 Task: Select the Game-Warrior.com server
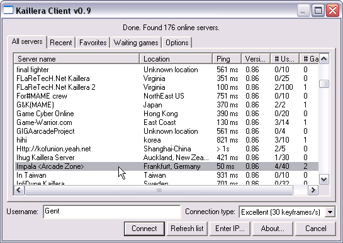[x=166, y=122]
